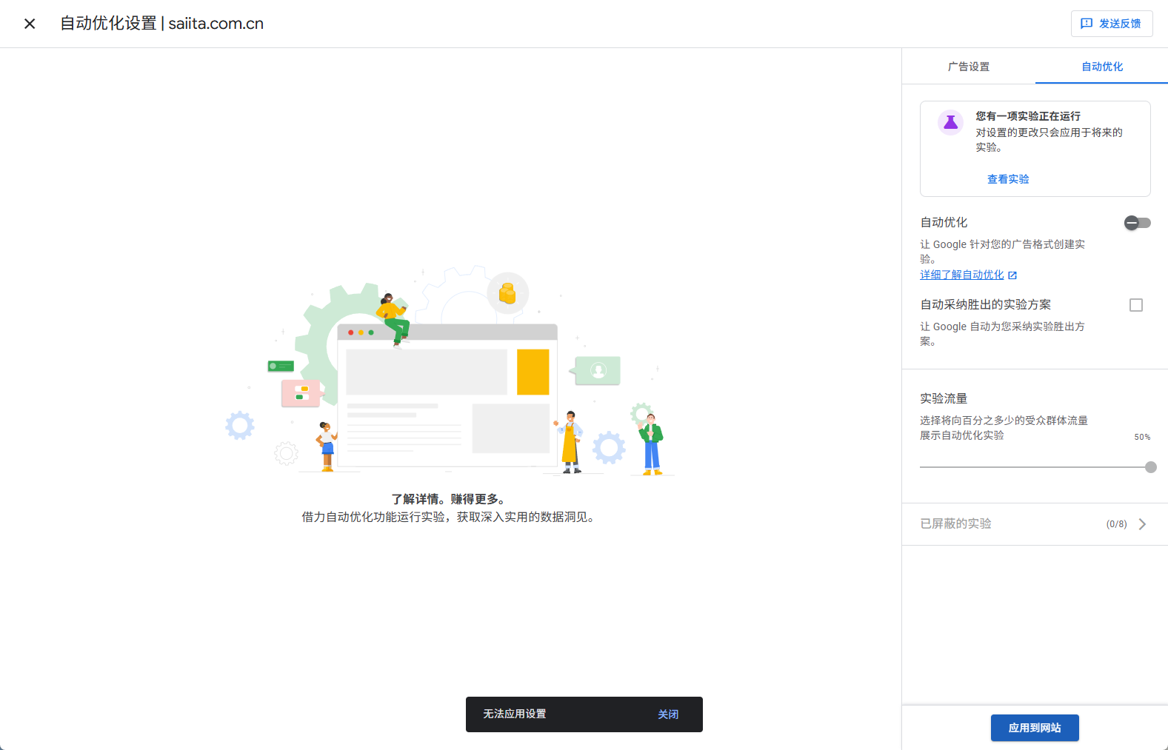This screenshot has width=1168, height=750.
Task: Expand 已屏蔽的实验 using the chevron arrow
Action: pyautogui.click(x=1142, y=524)
